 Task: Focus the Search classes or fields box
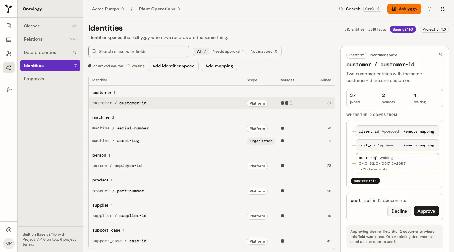139,51
